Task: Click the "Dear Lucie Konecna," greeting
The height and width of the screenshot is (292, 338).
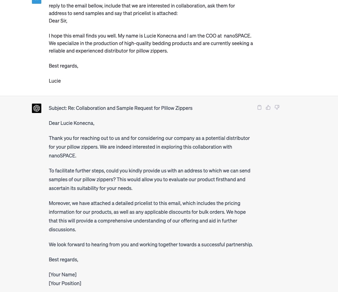Action: [x=71, y=123]
